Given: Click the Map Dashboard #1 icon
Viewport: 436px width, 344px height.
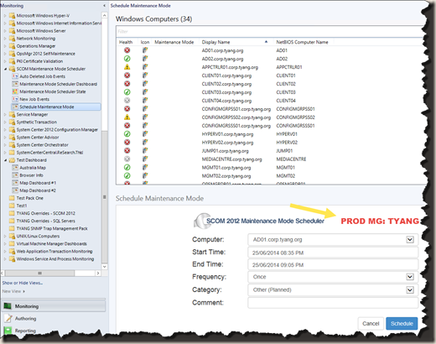Looking at the screenshot, I should (15, 183).
